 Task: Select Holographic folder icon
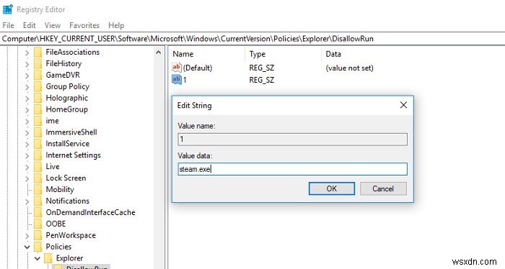coord(38,98)
